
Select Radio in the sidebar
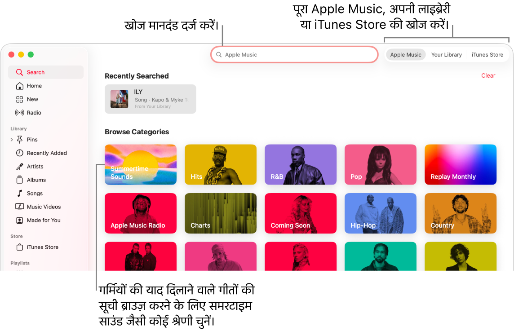33,112
